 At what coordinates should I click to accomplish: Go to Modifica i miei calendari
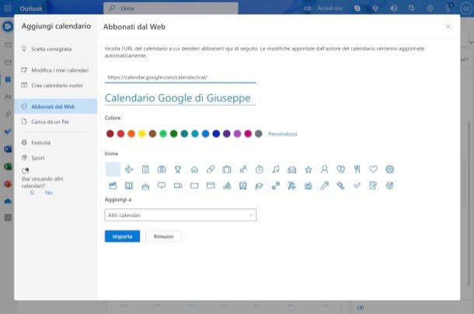pos(56,70)
